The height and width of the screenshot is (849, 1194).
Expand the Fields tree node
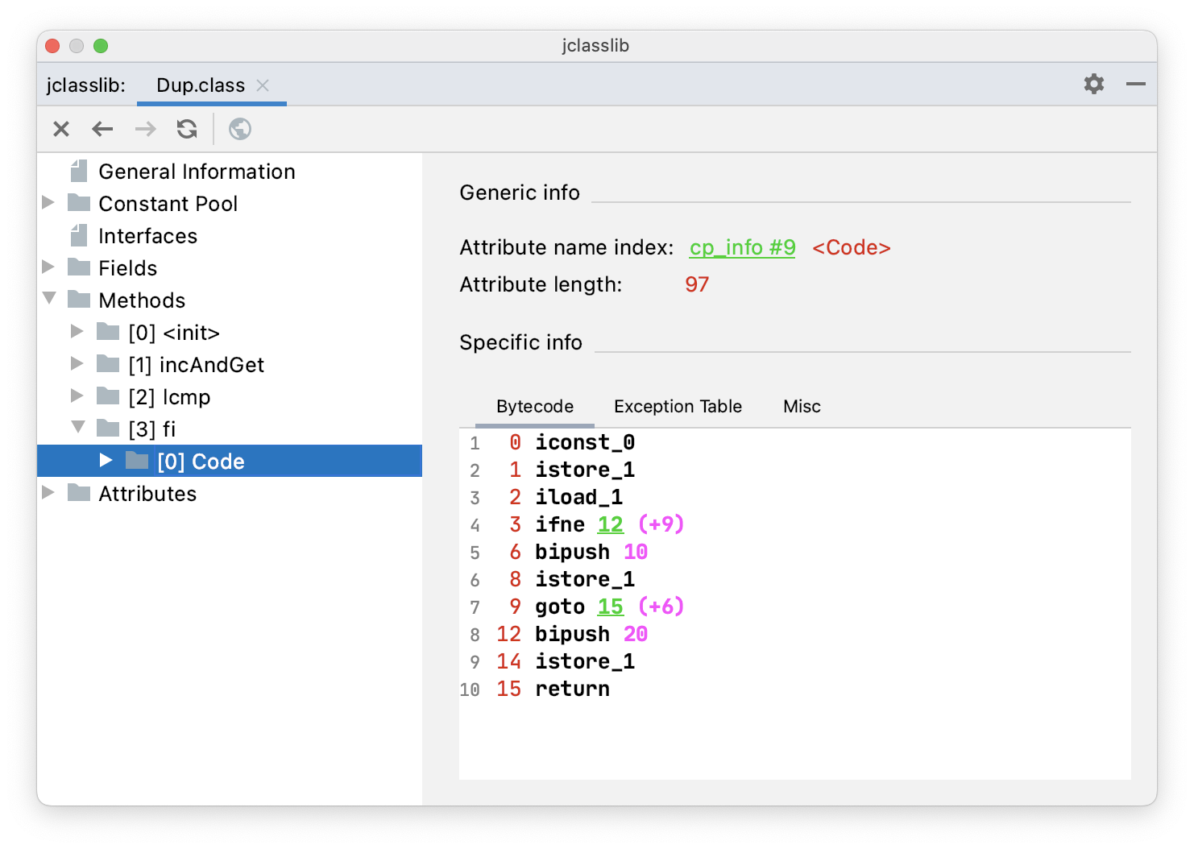(48, 267)
